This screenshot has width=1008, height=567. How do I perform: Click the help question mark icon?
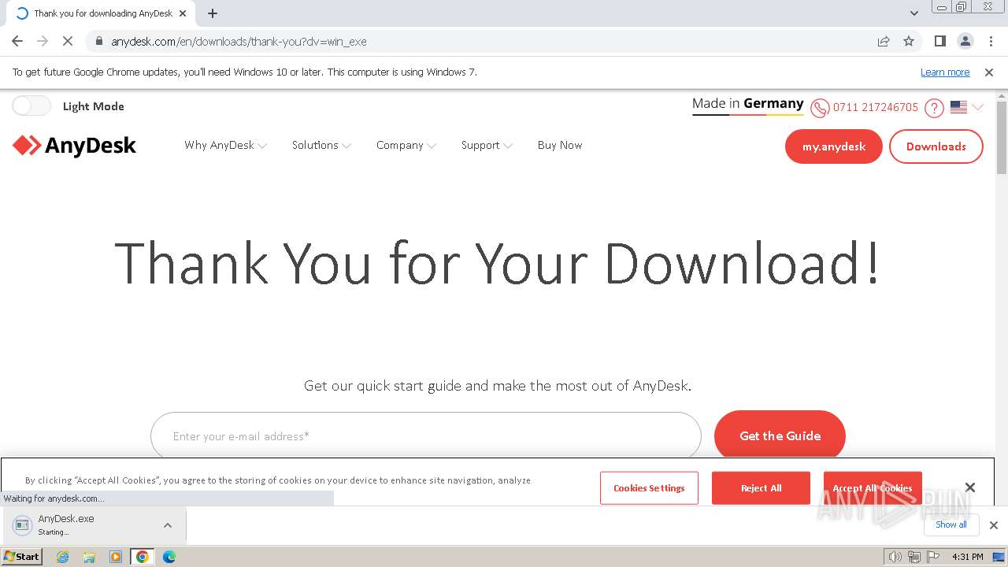[934, 108]
